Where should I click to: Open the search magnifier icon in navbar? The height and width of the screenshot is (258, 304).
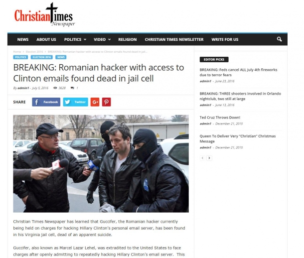[x=279, y=39]
